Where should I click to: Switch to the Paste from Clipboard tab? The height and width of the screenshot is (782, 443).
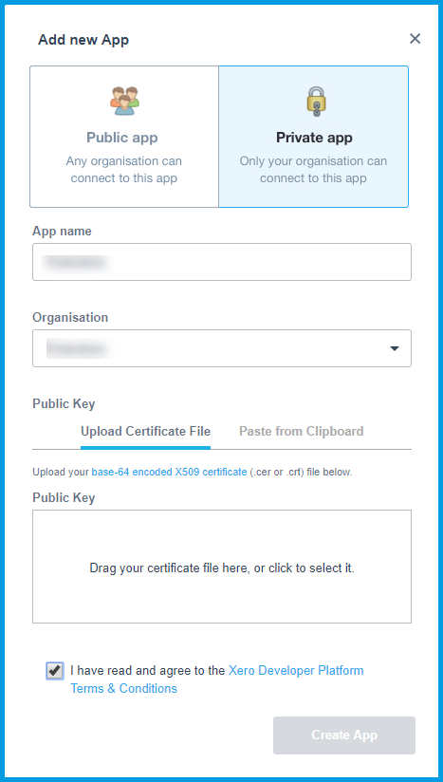coord(301,432)
